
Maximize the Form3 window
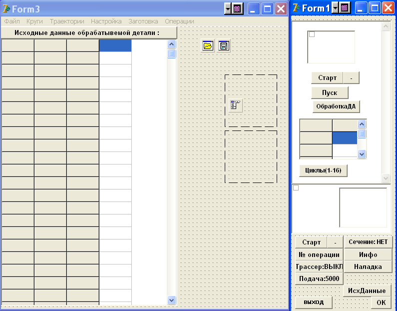point(267,9)
